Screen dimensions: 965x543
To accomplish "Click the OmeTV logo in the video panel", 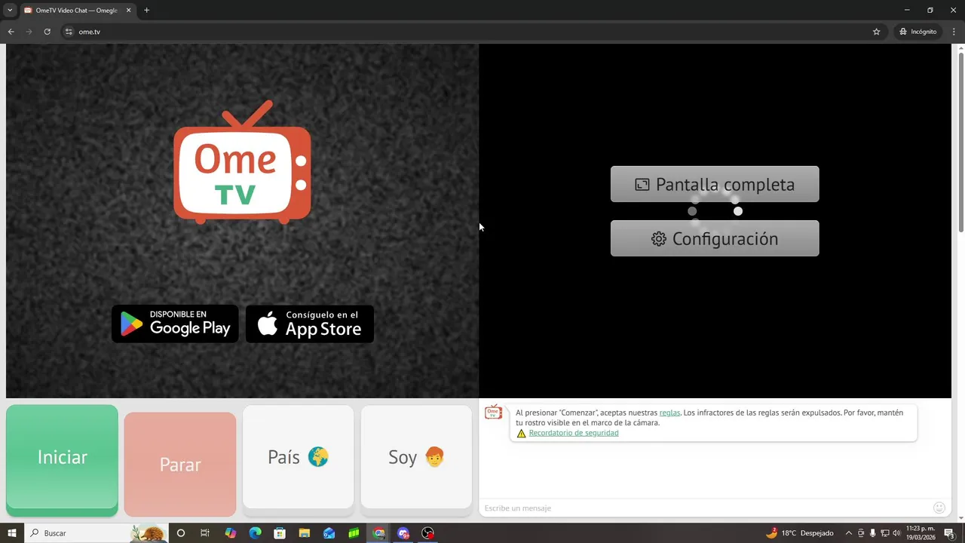I will coord(242,162).
